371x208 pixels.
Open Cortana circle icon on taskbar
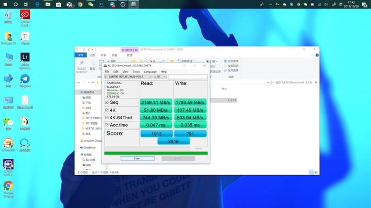point(15,4)
